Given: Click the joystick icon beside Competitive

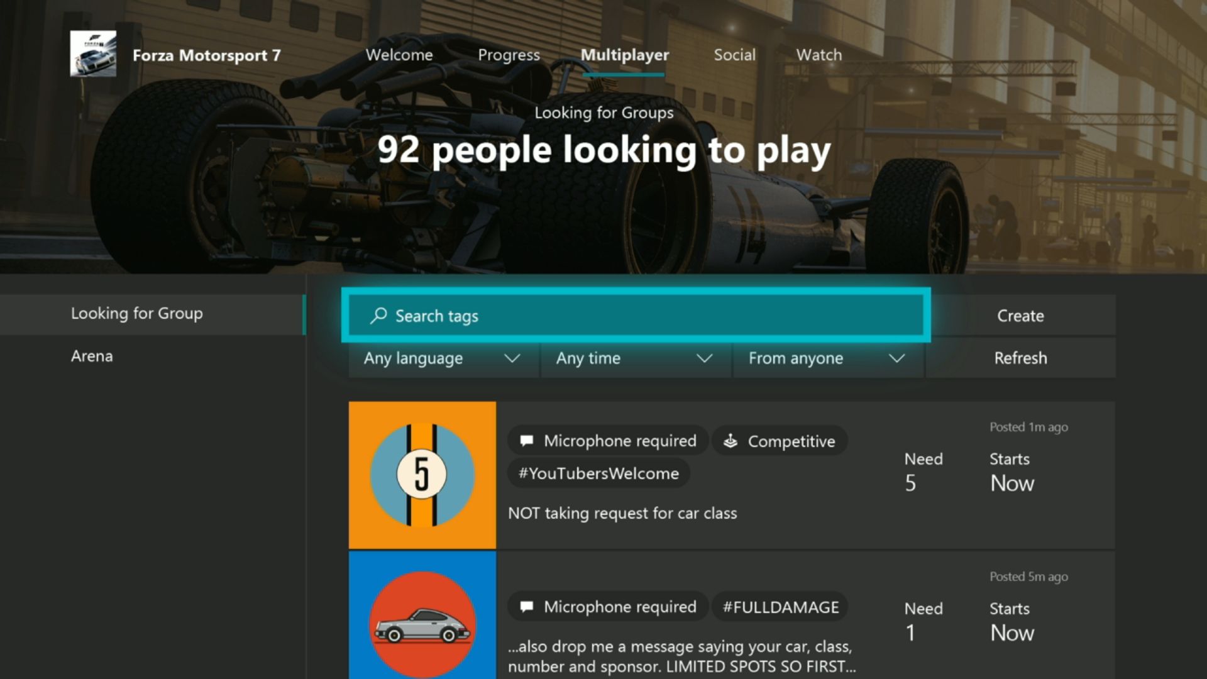Looking at the screenshot, I should tap(730, 441).
